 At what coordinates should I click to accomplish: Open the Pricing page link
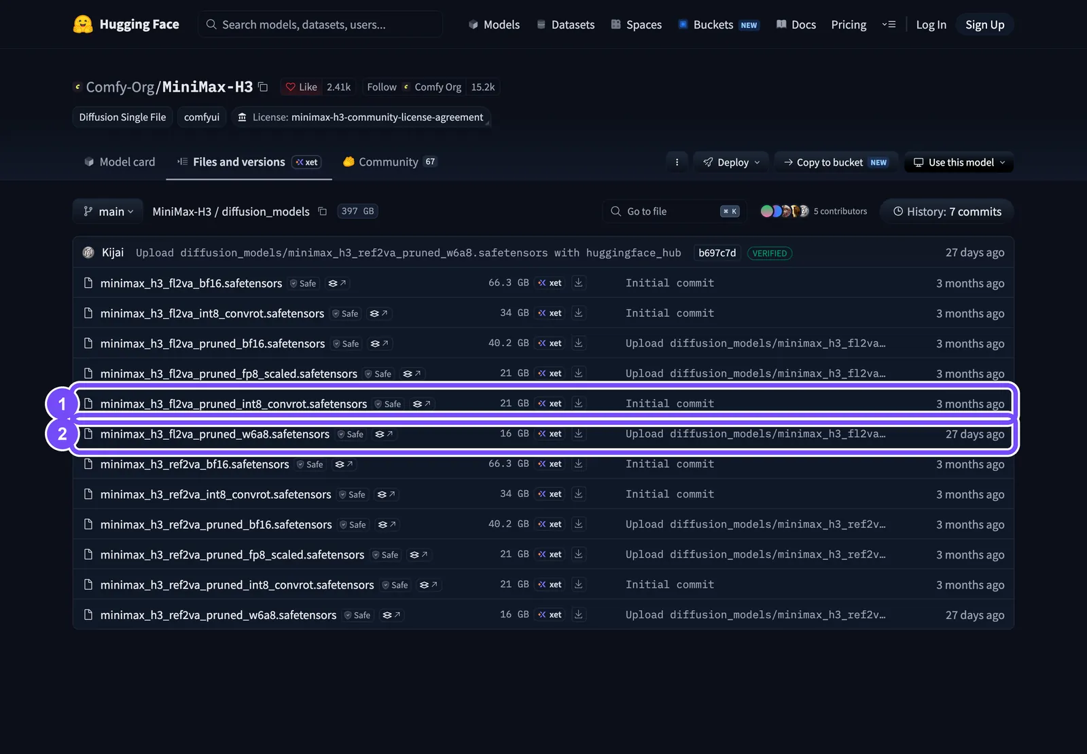(849, 24)
